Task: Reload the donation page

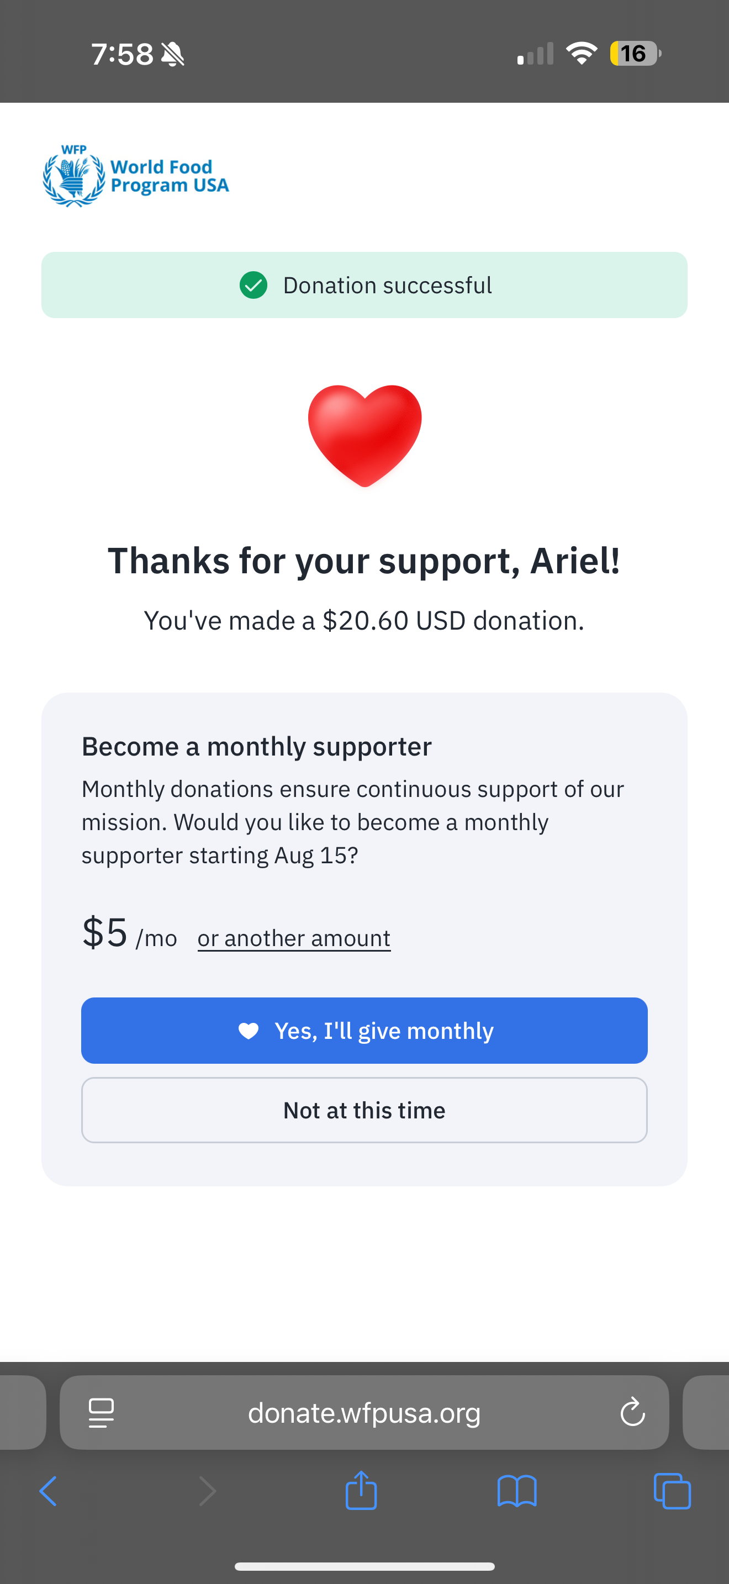Action: 632,1412
